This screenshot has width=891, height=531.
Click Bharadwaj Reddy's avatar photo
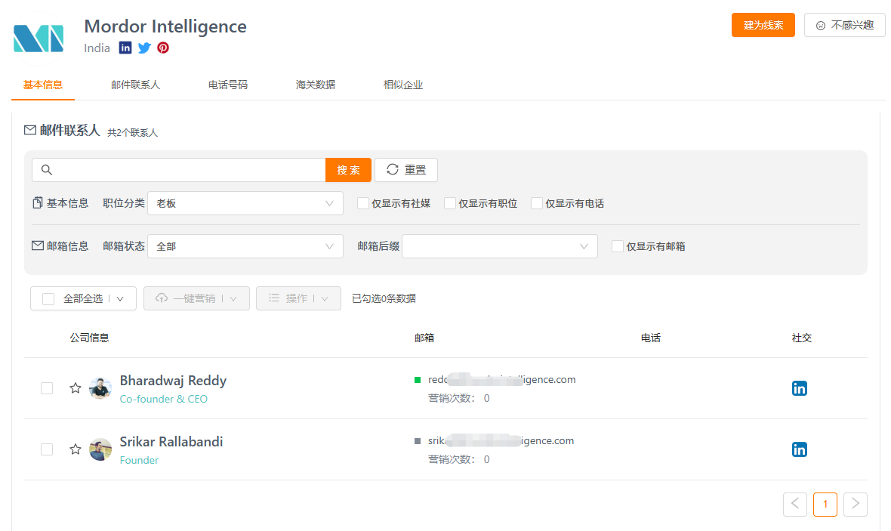coord(100,388)
